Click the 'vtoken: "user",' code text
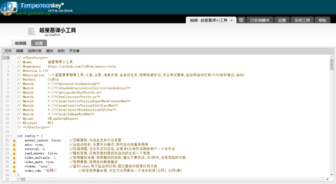This screenshot has height=184, width=336. pyautogui.click(x=38, y=166)
